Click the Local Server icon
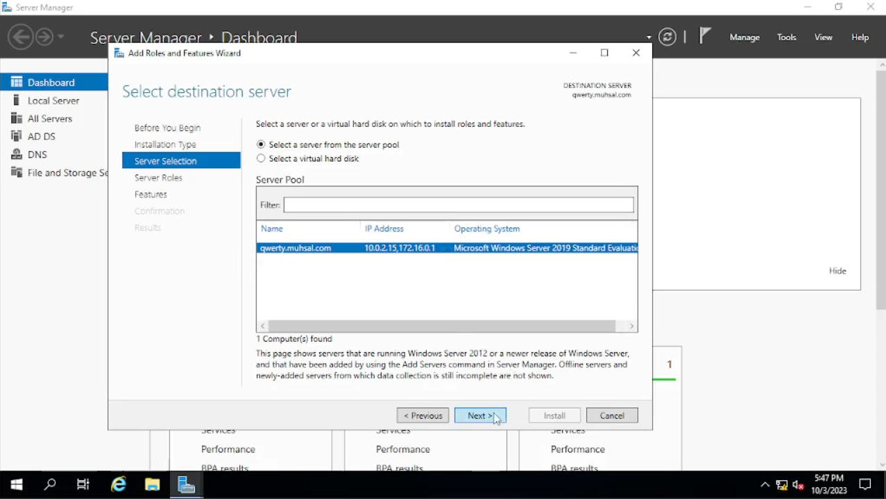The image size is (886, 499). pyautogui.click(x=17, y=100)
